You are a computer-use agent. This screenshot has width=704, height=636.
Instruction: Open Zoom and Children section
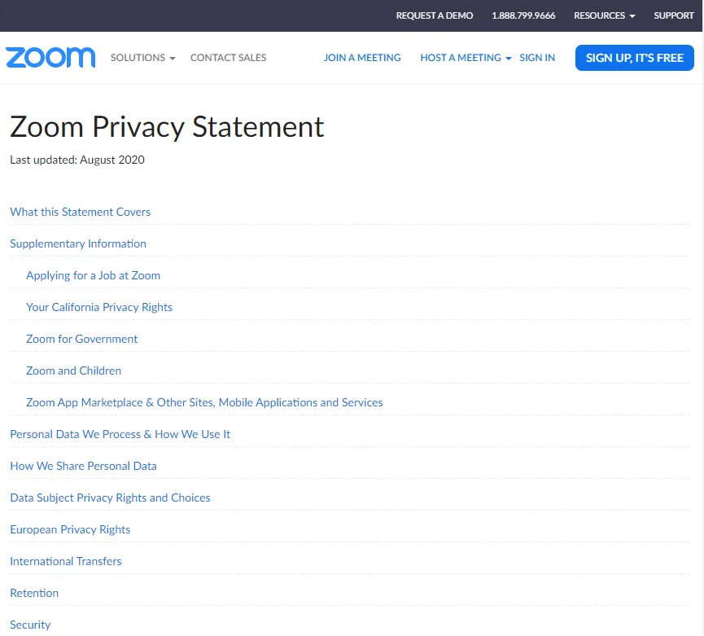73,371
